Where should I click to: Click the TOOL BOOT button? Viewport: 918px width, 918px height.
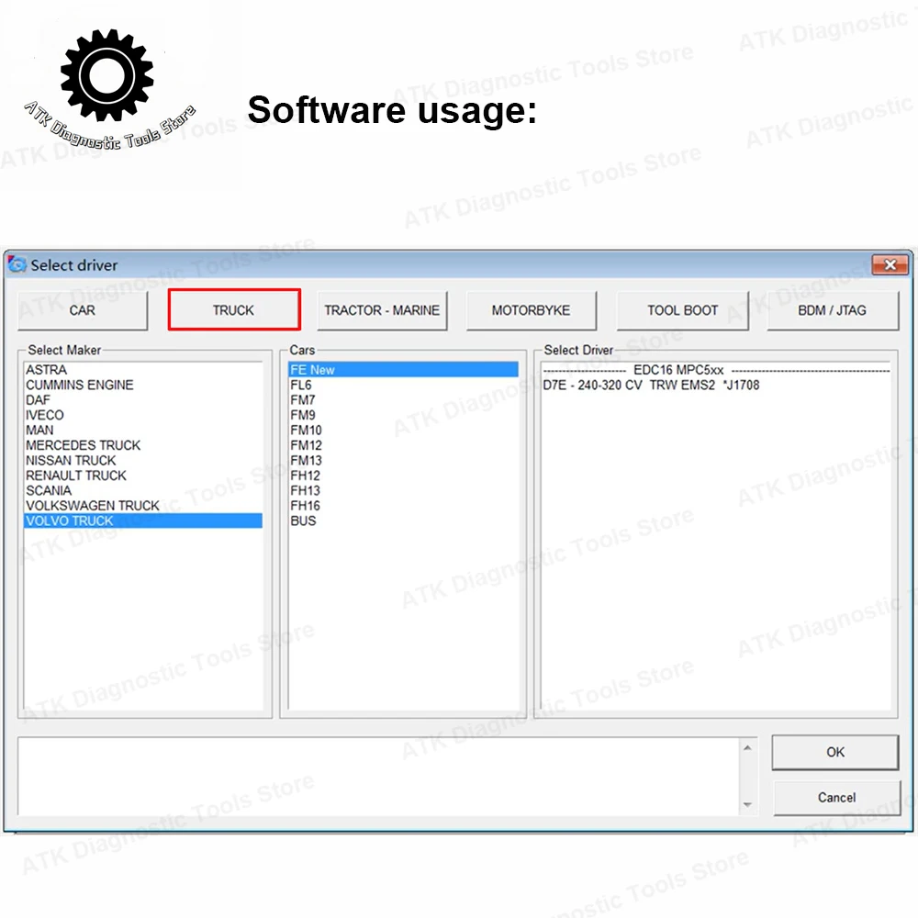point(682,310)
